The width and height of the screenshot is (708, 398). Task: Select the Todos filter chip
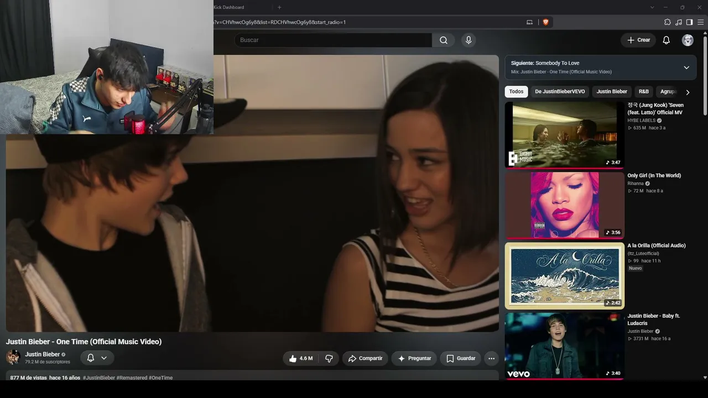(x=516, y=92)
